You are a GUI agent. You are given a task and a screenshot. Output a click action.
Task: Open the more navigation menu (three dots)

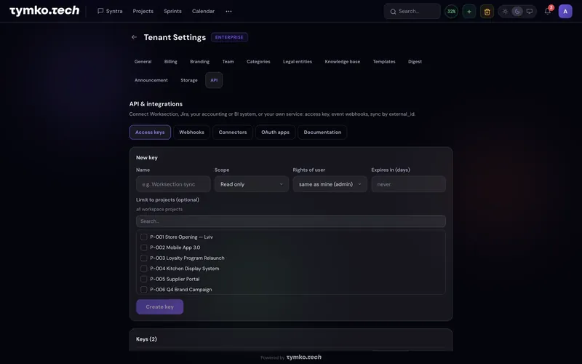click(228, 11)
